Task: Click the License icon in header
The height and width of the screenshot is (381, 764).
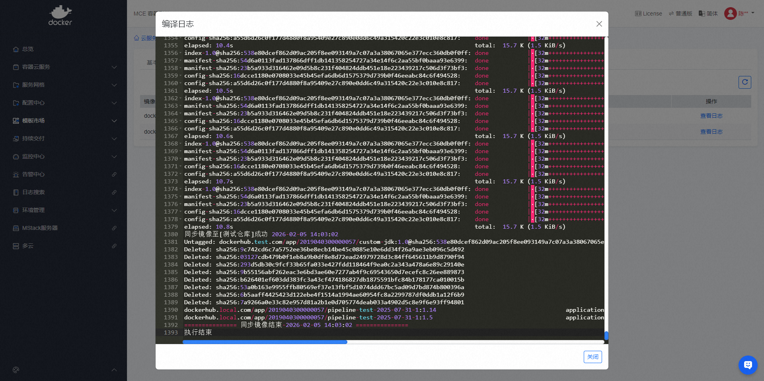Action: [x=638, y=14]
